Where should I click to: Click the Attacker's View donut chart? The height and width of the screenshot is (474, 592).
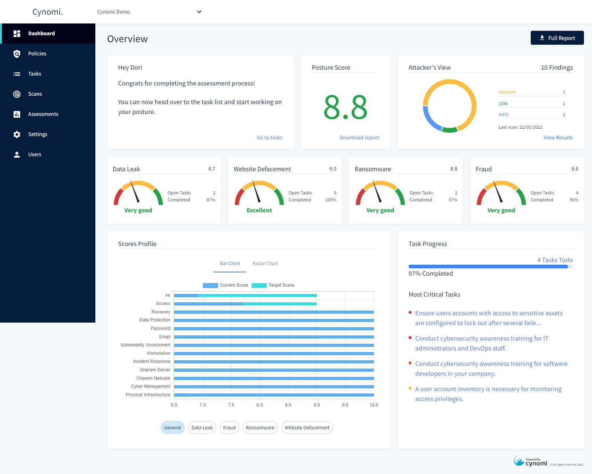coord(450,106)
